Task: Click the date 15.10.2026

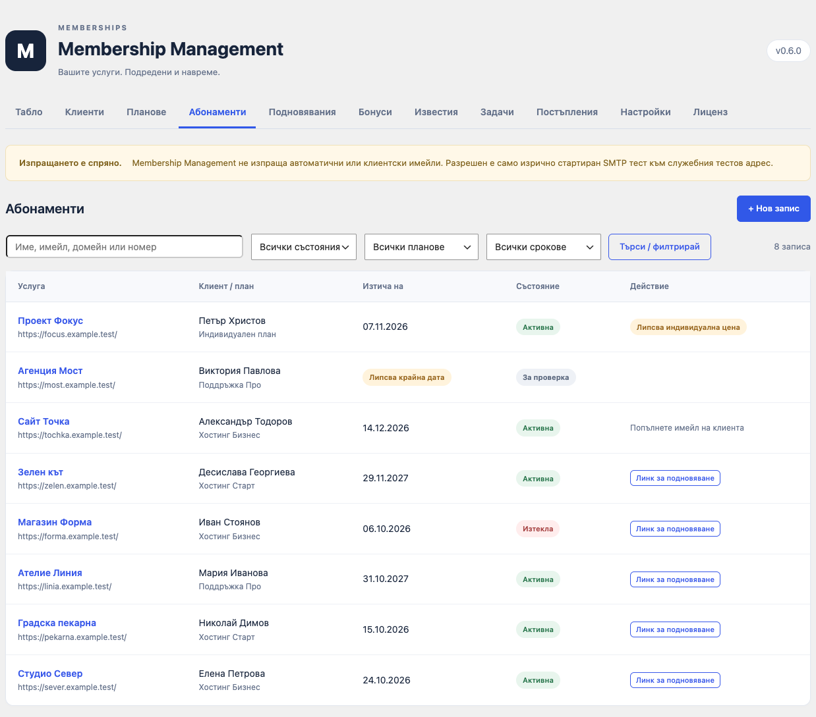Action: [386, 629]
